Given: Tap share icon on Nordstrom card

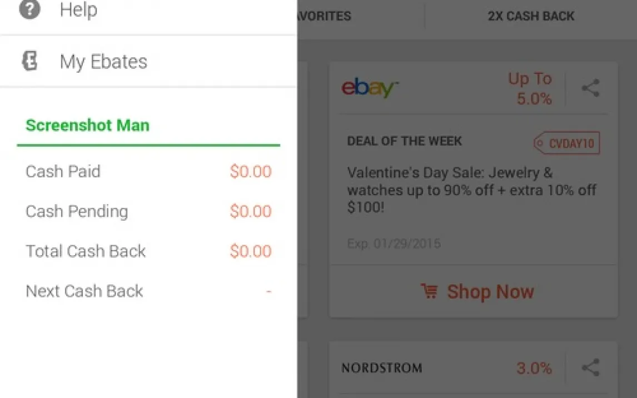Looking at the screenshot, I should click(x=590, y=367).
